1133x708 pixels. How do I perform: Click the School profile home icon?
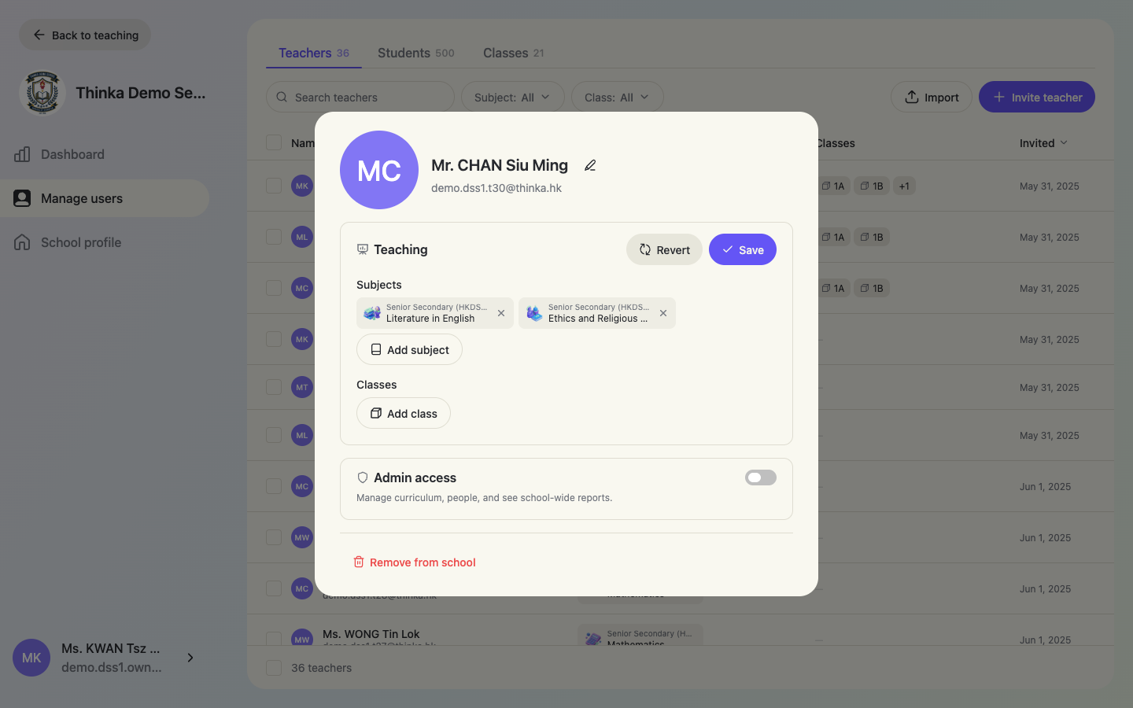pyautogui.click(x=22, y=242)
